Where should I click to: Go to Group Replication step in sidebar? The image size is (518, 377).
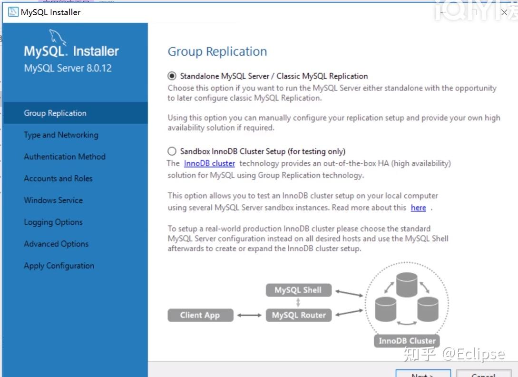(x=75, y=113)
